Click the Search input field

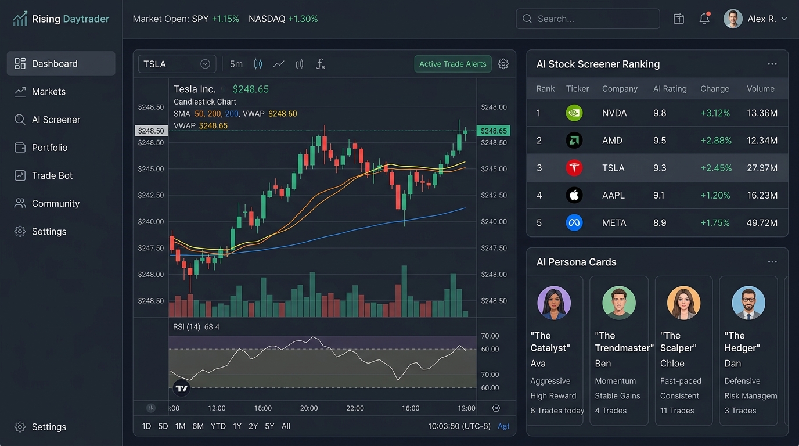click(x=588, y=19)
